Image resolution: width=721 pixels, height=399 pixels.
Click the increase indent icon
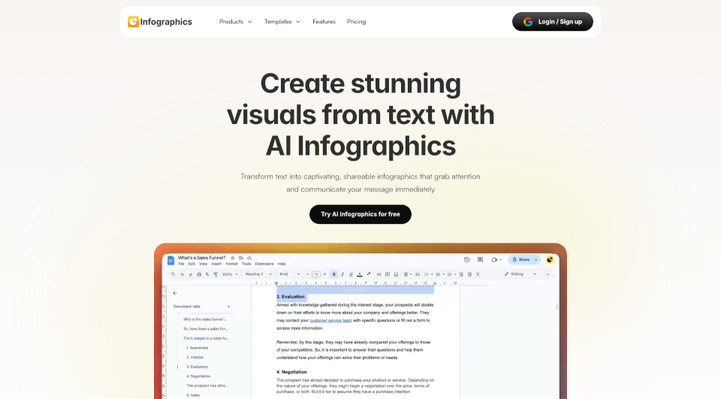point(469,274)
